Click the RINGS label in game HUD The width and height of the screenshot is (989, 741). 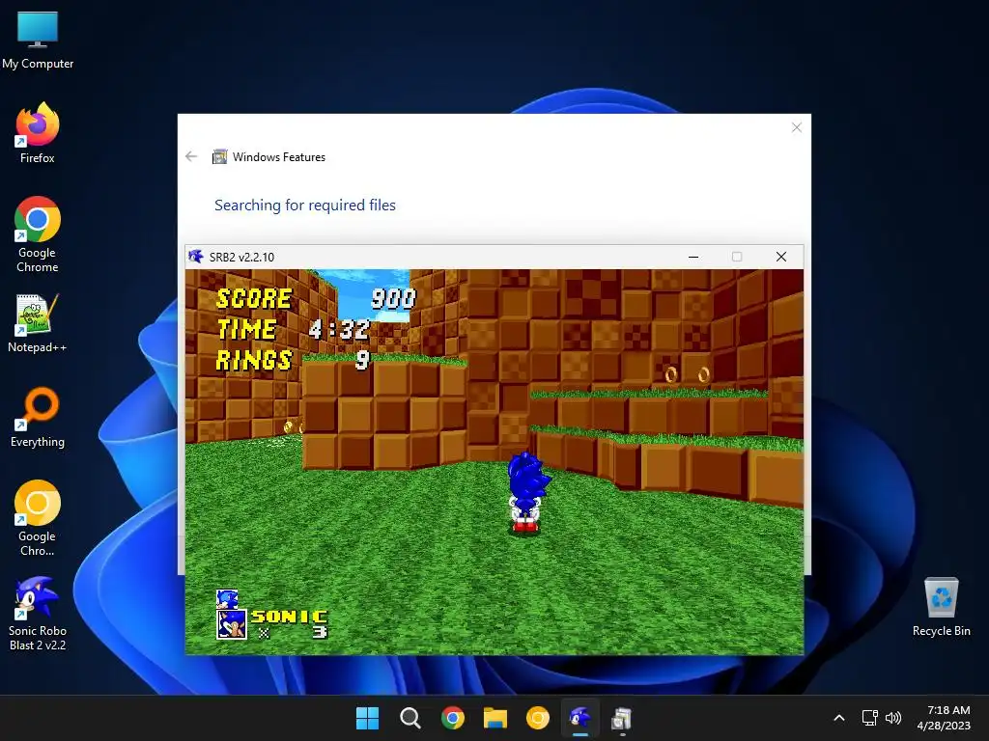[x=254, y=360]
